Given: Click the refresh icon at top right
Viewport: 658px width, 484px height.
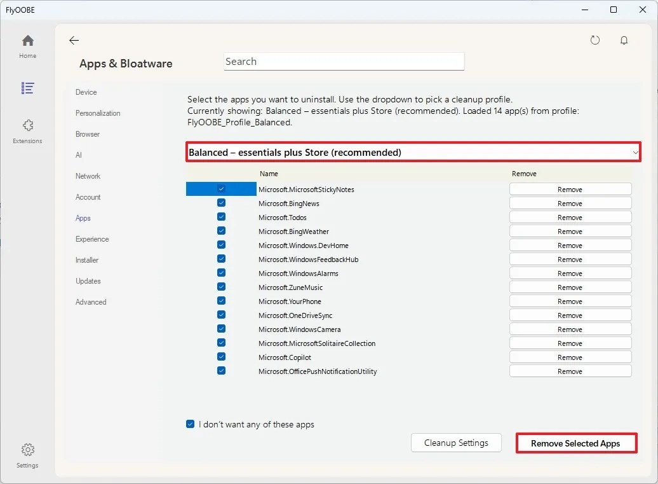Looking at the screenshot, I should click(x=595, y=39).
